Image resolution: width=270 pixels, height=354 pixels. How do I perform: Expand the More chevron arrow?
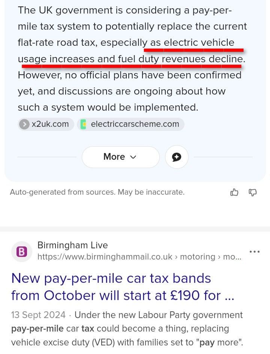point(133,157)
